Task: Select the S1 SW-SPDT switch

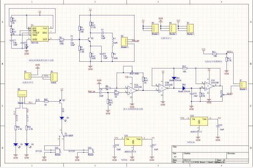Action: pos(62,134)
